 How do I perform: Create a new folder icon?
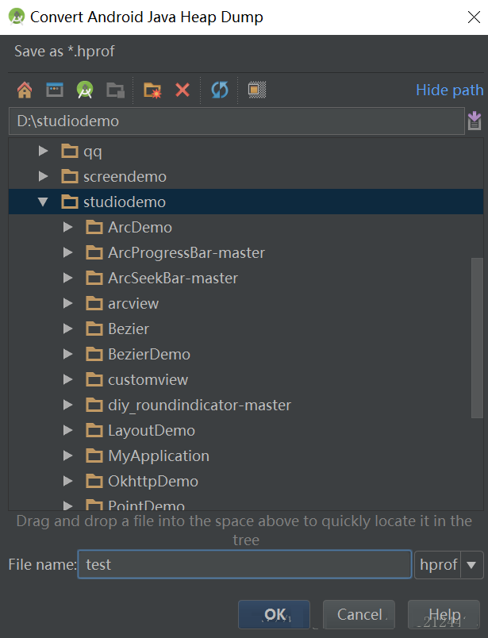pos(152,90)
